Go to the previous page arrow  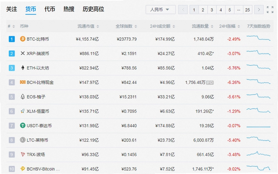(x=183, y=10)
